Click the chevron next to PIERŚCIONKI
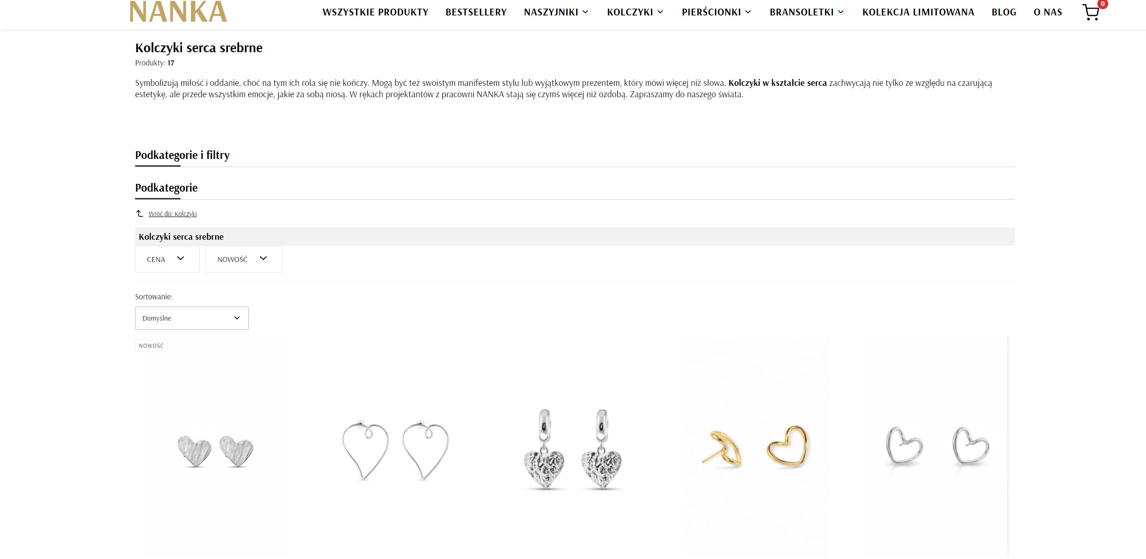This screenshot has height=559, width=1146. click(748, 12)
